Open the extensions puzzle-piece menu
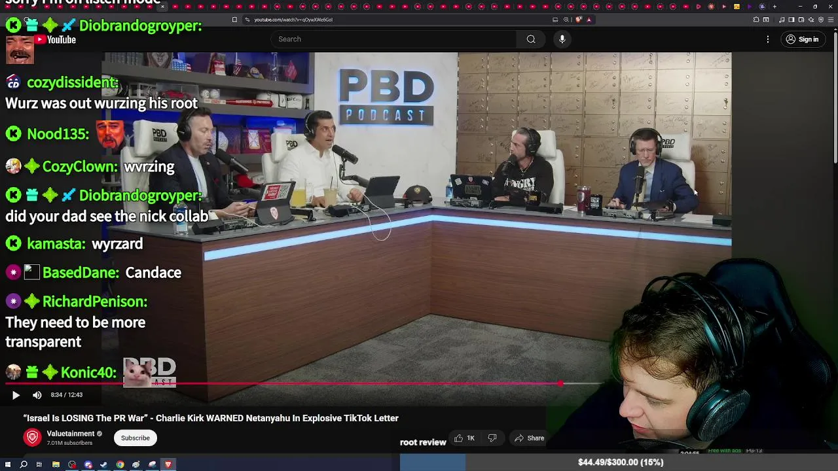Image resolution: width=838 pixels, height=471 pixels. pyautogui.click(x=756, y=20)
